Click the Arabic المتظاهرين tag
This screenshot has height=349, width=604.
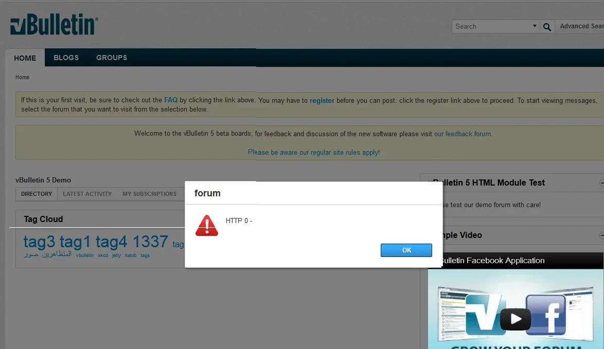[x=57, y=254]
